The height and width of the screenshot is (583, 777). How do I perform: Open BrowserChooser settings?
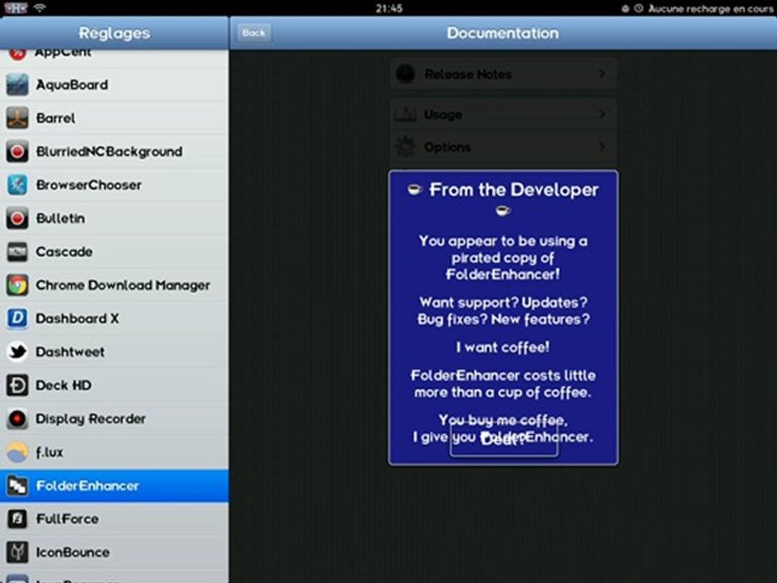[x=114, y=185]
